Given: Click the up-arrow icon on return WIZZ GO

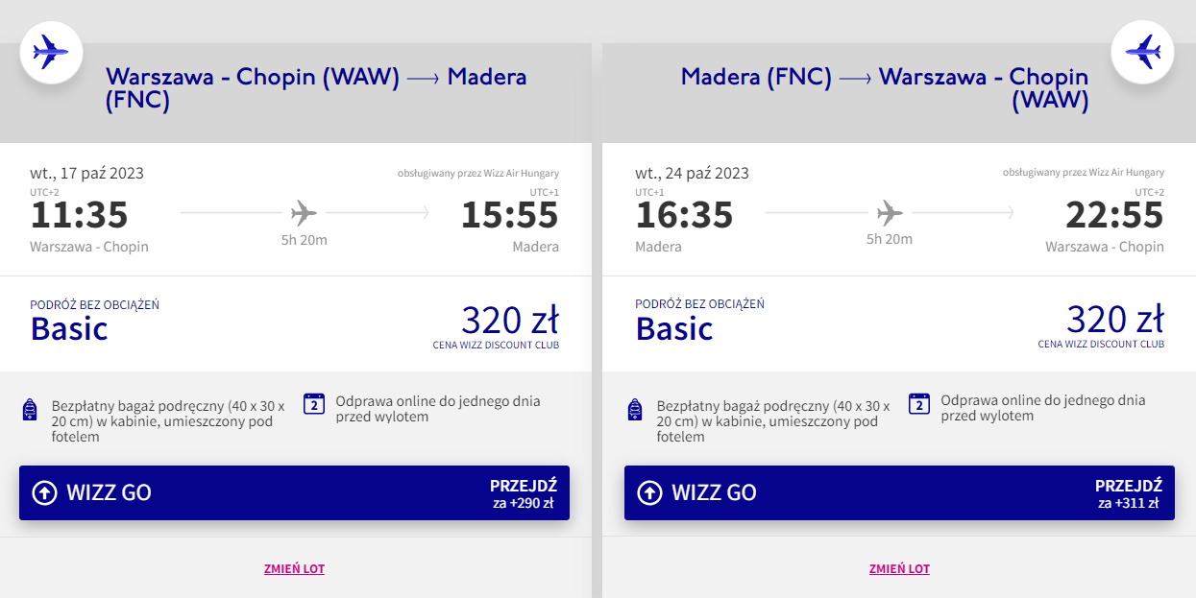Looking at the screenshot, I should point(649,493).
